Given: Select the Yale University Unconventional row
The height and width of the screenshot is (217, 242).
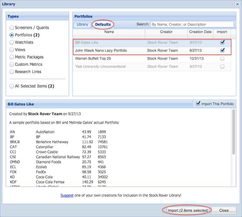Looking at the screenshot, I should [x=152, y=67].
